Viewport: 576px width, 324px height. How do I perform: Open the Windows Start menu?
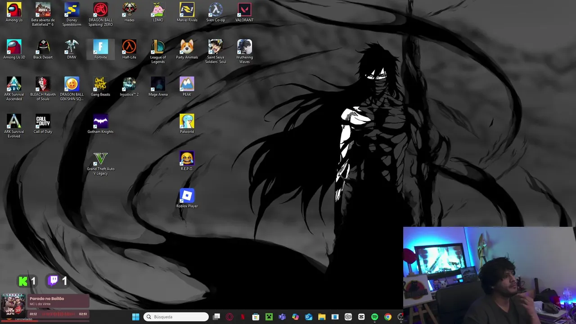pyautogui.click(x=135, y=317)
